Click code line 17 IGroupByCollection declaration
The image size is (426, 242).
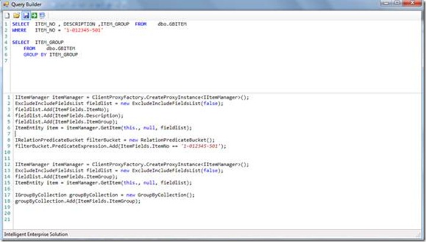pyautogui.click(x=105, y=195)
